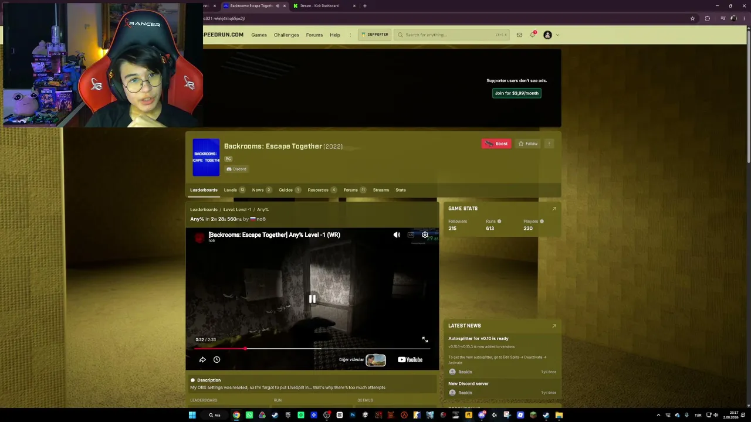
Task: Open the messages envelope icon
Action: point(519,35)
